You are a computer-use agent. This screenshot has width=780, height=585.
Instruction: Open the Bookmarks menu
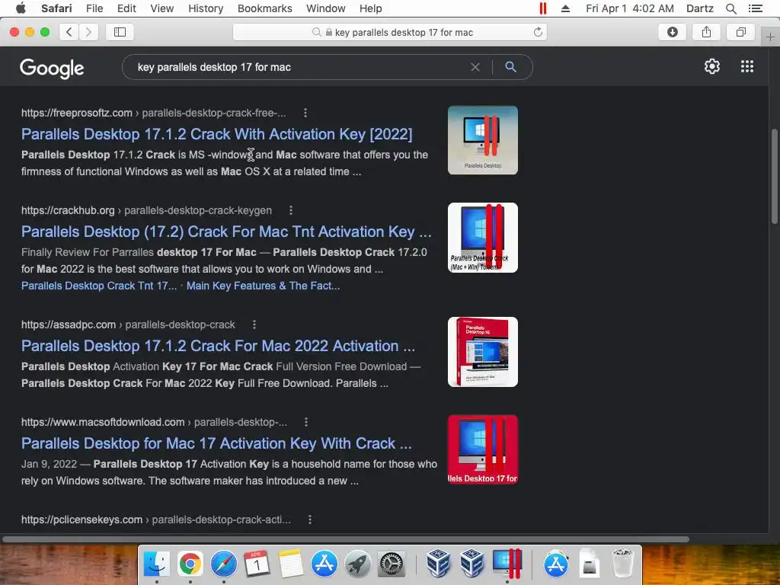click(264, 8)
